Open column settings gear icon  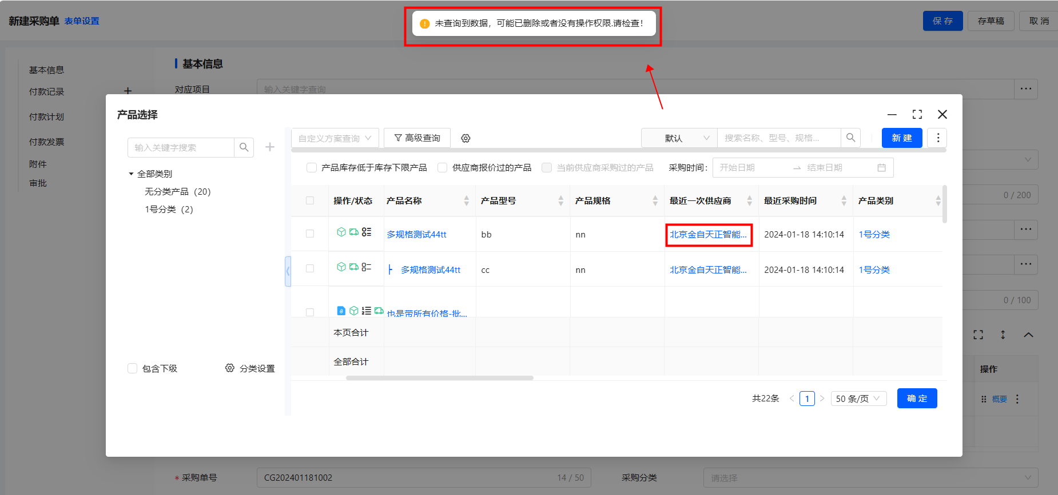pyautogui.click(x=466, y=138)
